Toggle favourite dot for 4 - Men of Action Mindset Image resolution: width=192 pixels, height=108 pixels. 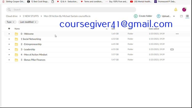[9, 55]
